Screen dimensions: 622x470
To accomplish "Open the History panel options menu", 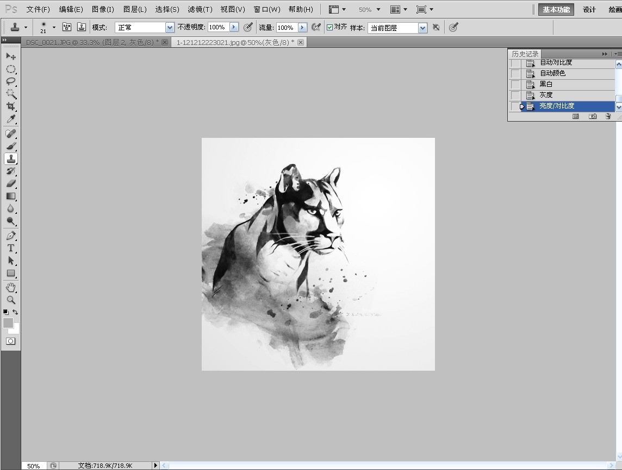I will (x=618, y=54).
